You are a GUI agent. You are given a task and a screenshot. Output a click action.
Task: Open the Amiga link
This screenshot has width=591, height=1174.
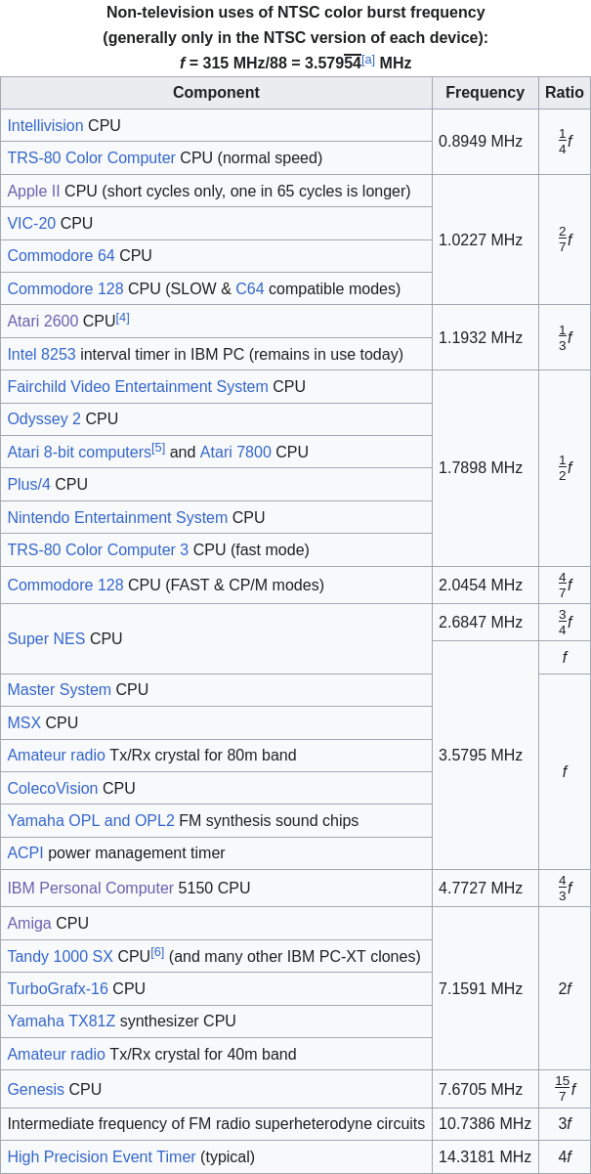(x=29, y=923)
